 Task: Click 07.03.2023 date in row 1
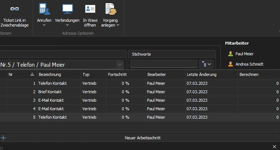[x=197, y=83]
